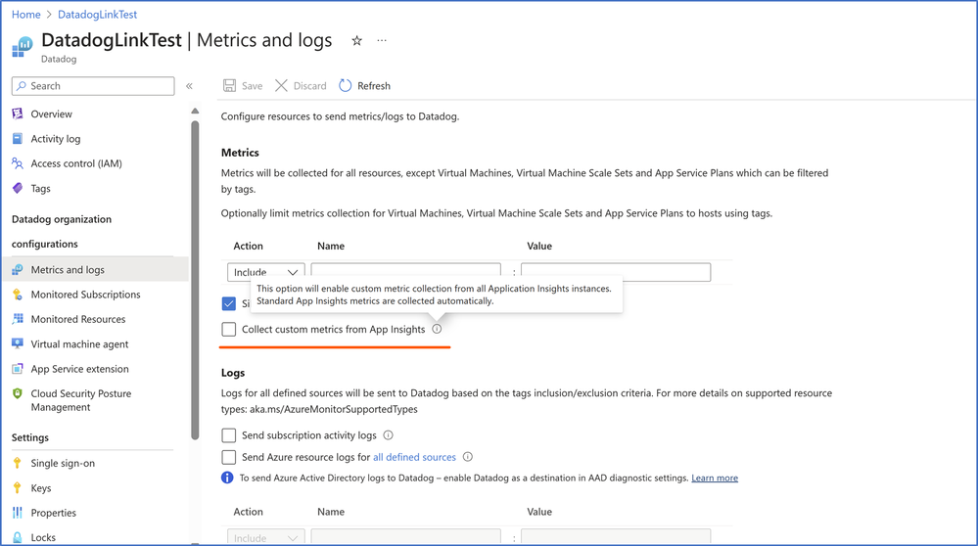Enable Collect custom metrics from App Insights
The image size is (978, 546).
click(x=229, y=330)
